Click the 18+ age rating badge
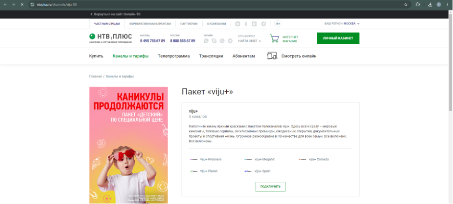The width and height of the screenshot is (453, 204). click(x=278, y=24)
